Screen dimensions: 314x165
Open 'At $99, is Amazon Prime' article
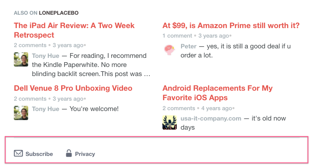point(231,25)
